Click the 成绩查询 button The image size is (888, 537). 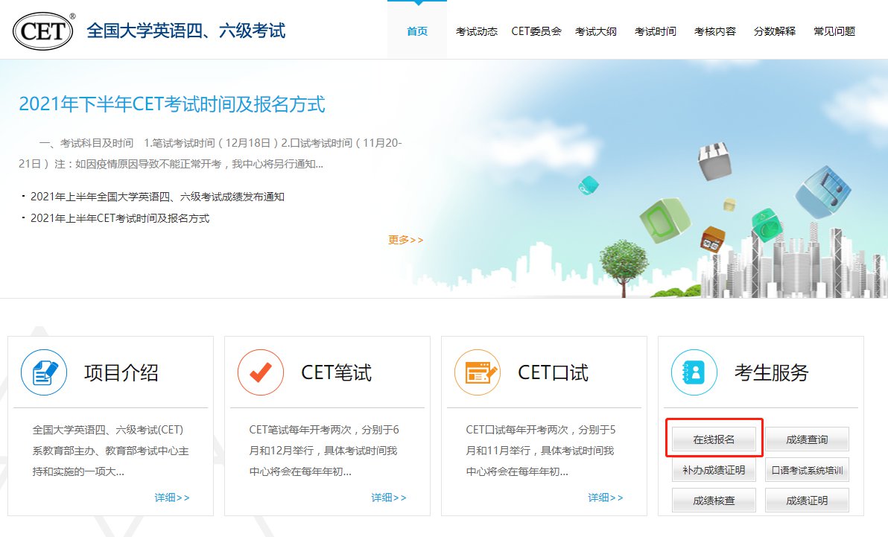tap(807, 439)
